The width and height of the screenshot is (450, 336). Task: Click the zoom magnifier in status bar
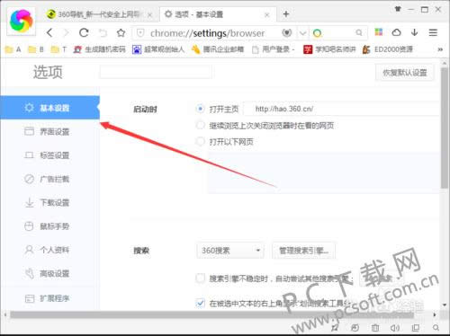pos(436,328)
